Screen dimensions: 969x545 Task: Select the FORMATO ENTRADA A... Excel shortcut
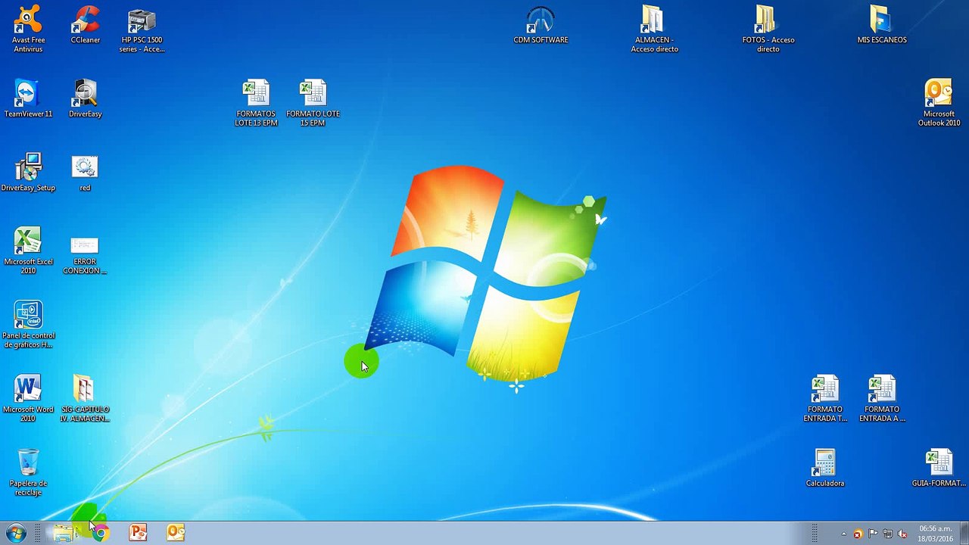pyautogui.click(x=882, y=398)
